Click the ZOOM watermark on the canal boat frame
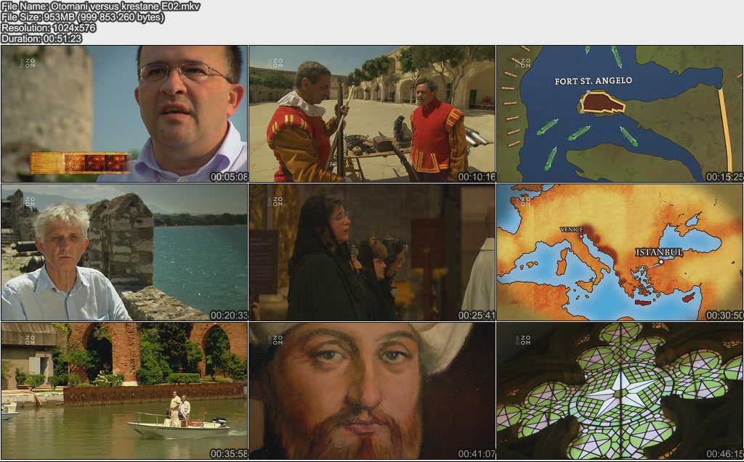 (30, 339)
